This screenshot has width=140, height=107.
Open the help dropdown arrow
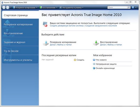(x=136, y=8)
